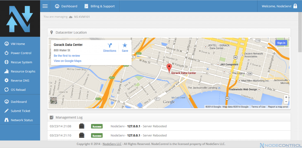Open the Terms of Use map link
302x148 pixels.
258,107
